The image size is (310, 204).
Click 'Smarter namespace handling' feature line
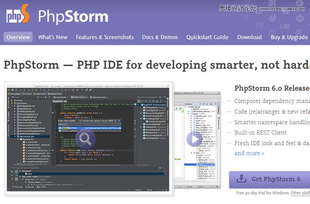click(272, 122)
